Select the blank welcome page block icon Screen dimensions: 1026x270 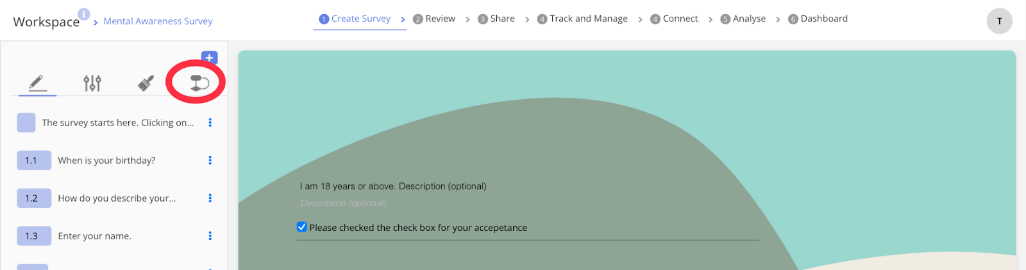(26, 123)
